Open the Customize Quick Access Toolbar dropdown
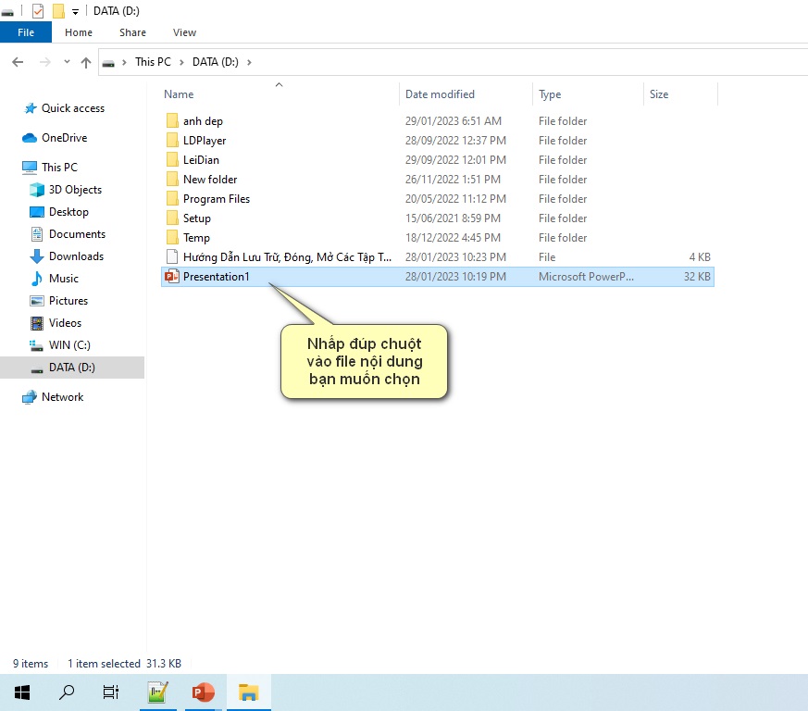Image resolution: width=808 pixels, height=711 pixels. click(x=75, y=11)
